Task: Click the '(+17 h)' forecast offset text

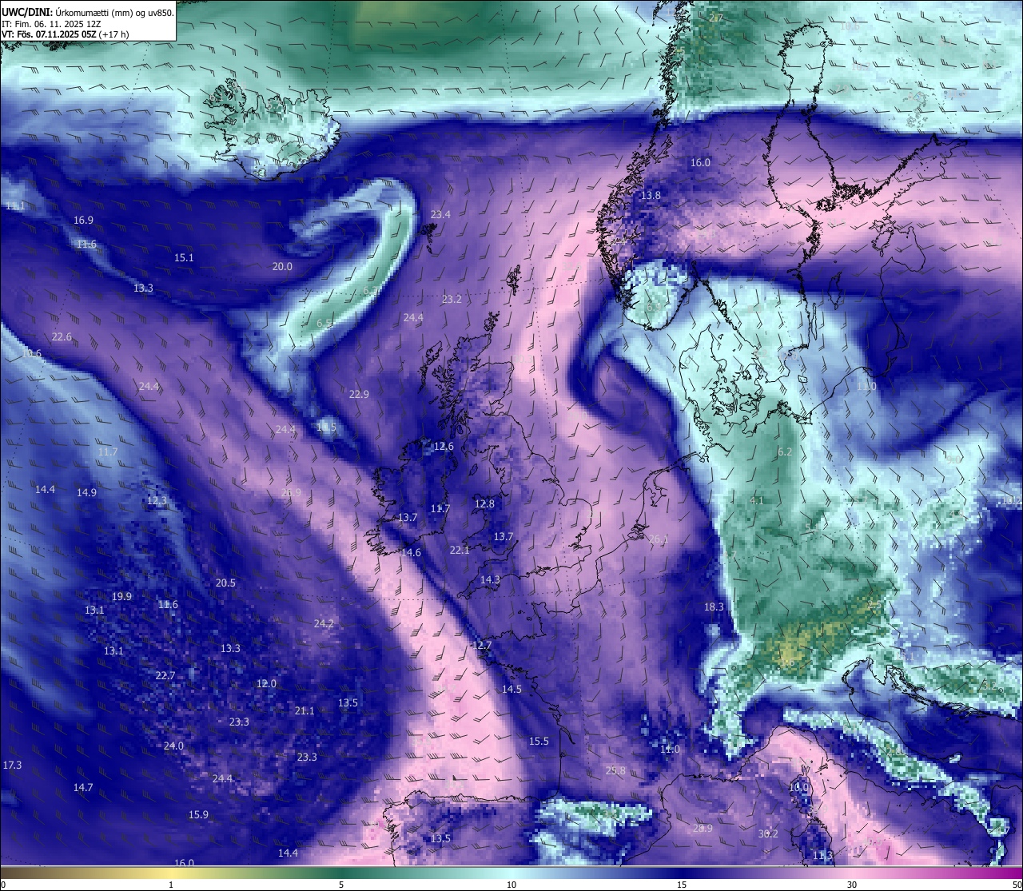Action: coord(114,35)
